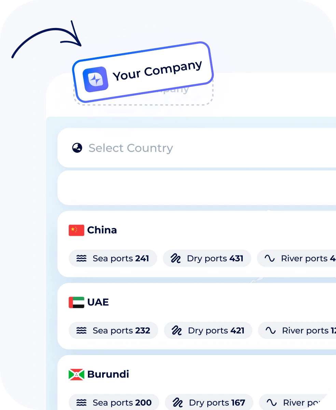Screen dimensions: 336x410
Task: Click the squiggle icon in Burundi's Dry ports chip
Action: pos(178,403)
